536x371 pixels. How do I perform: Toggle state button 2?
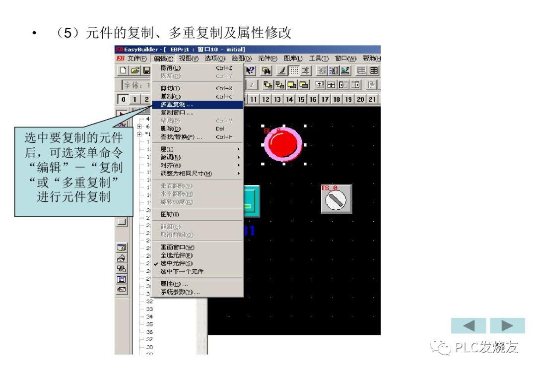pyautogui.click(x=146, y=99)
